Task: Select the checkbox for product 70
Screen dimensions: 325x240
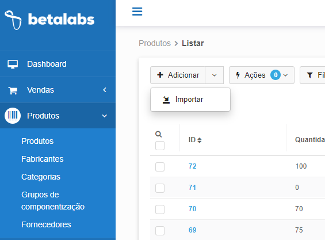Action: (x=160, y=209)
